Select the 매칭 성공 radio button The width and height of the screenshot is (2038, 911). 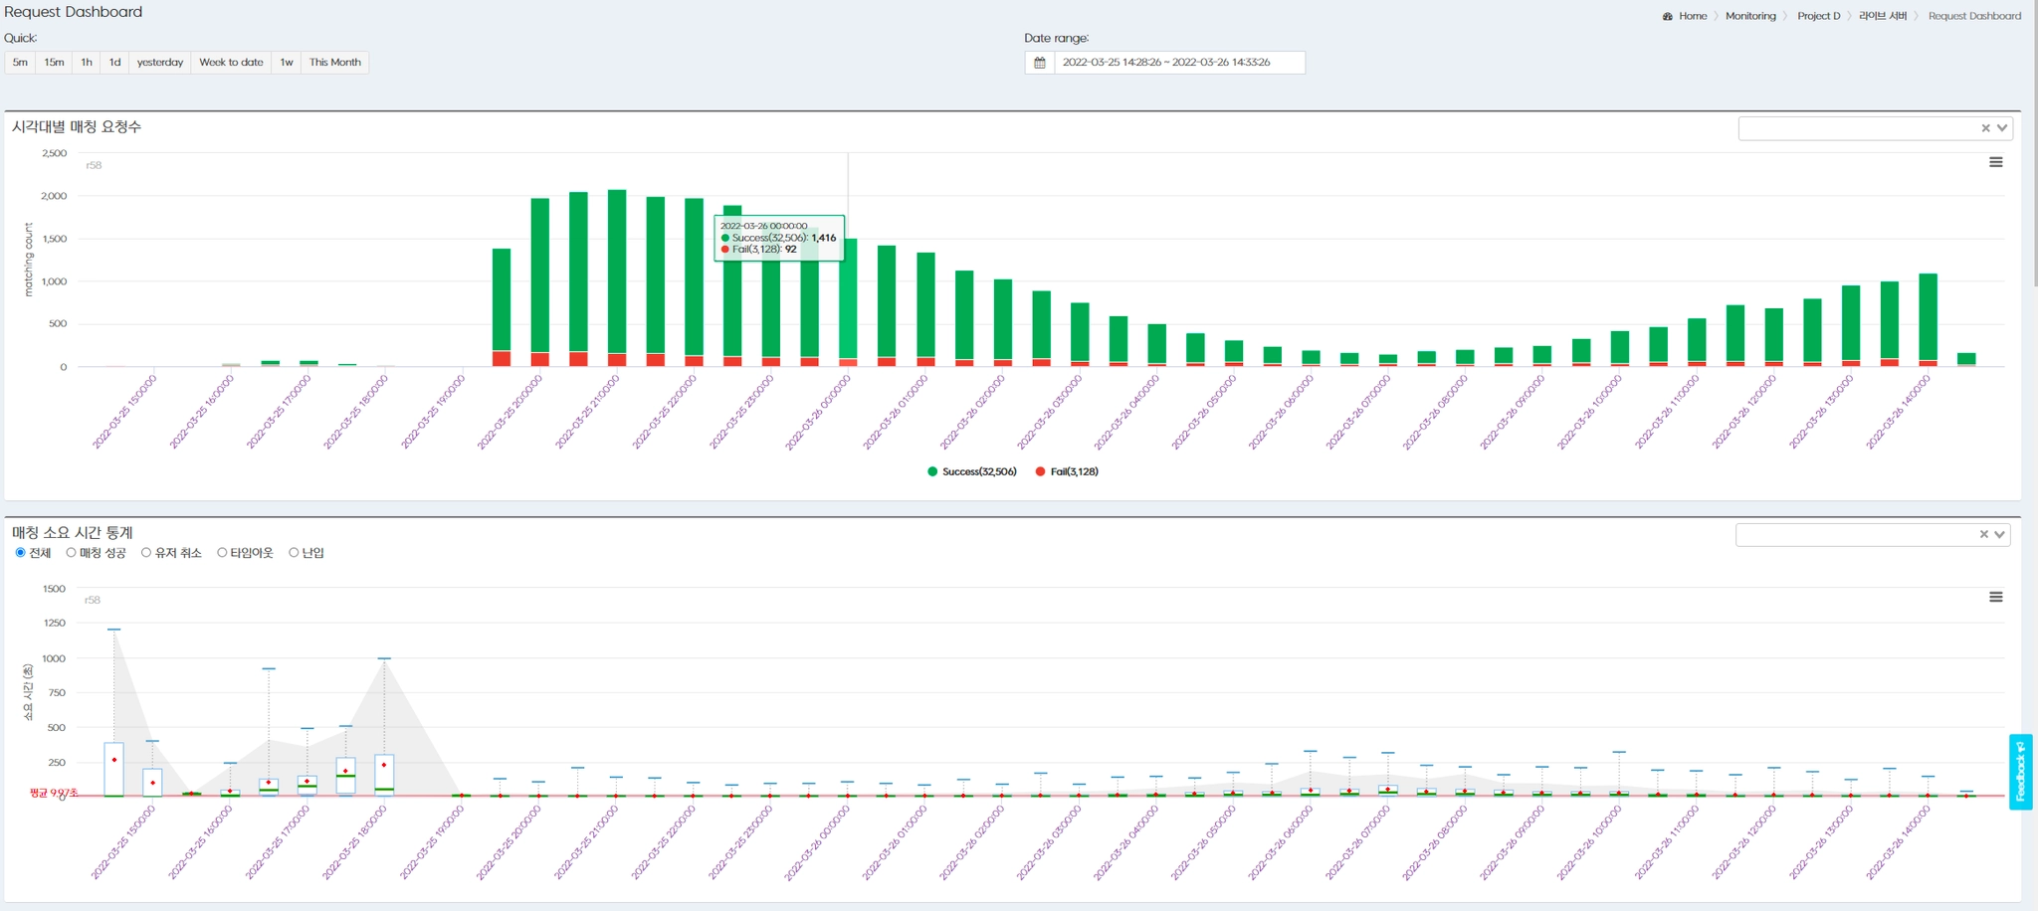pos(71,553)
